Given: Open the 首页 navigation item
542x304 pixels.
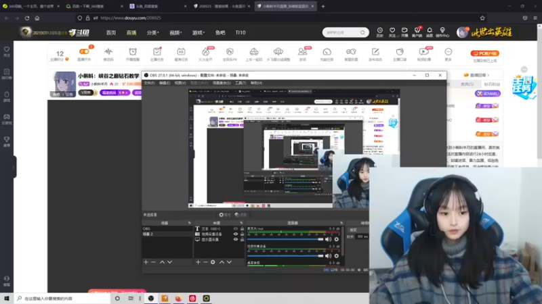Looking at the screenshot, I should click(x=111, y=32).
